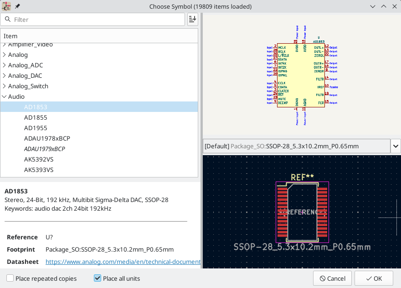Expand the Analog_Switch category
This screenshot has height=288, width=401.
[5, 86]
